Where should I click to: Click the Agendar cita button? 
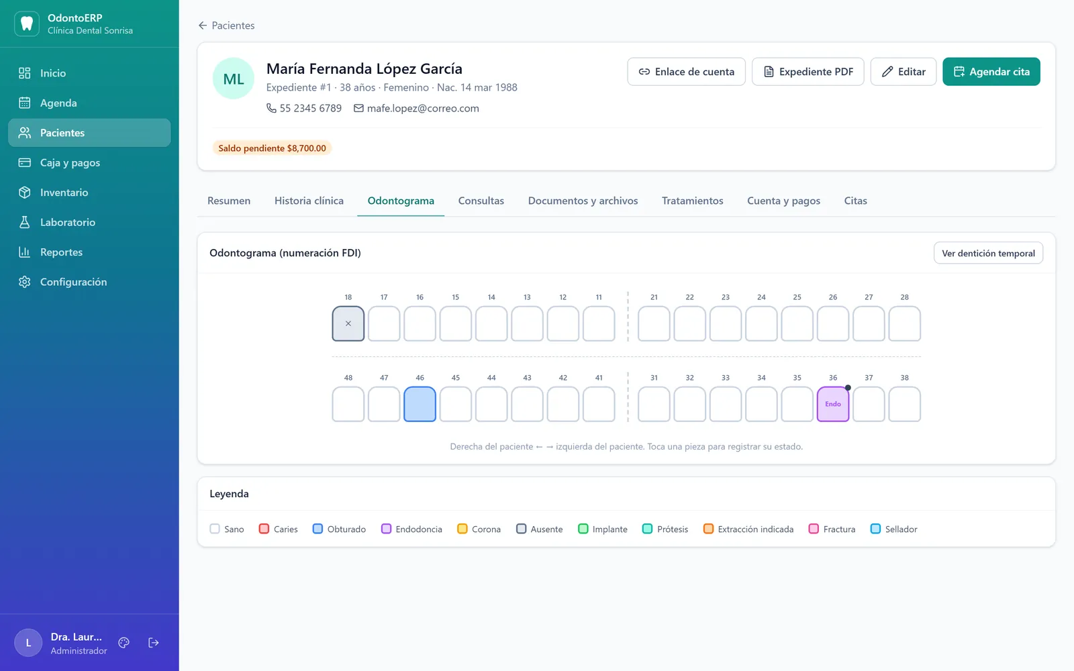coord(991,72)
